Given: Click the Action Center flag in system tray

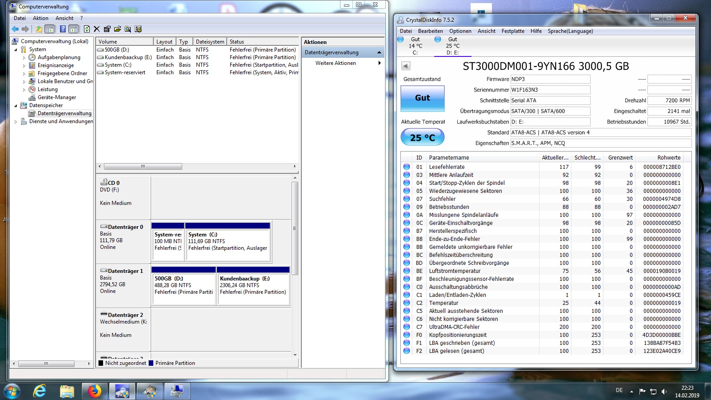Looking at the screenshot, I should pyautogui.click(x=642, y=391).
